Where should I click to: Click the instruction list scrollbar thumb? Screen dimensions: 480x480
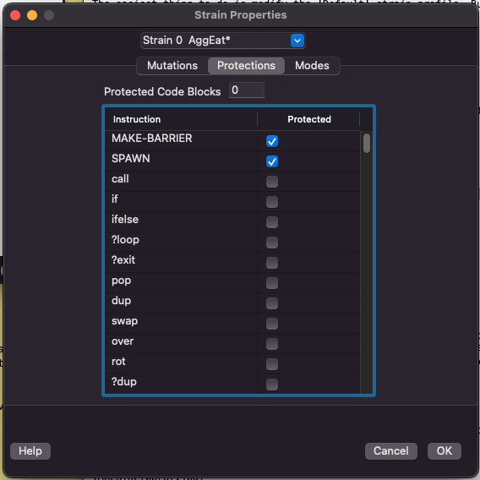point(367,143)
